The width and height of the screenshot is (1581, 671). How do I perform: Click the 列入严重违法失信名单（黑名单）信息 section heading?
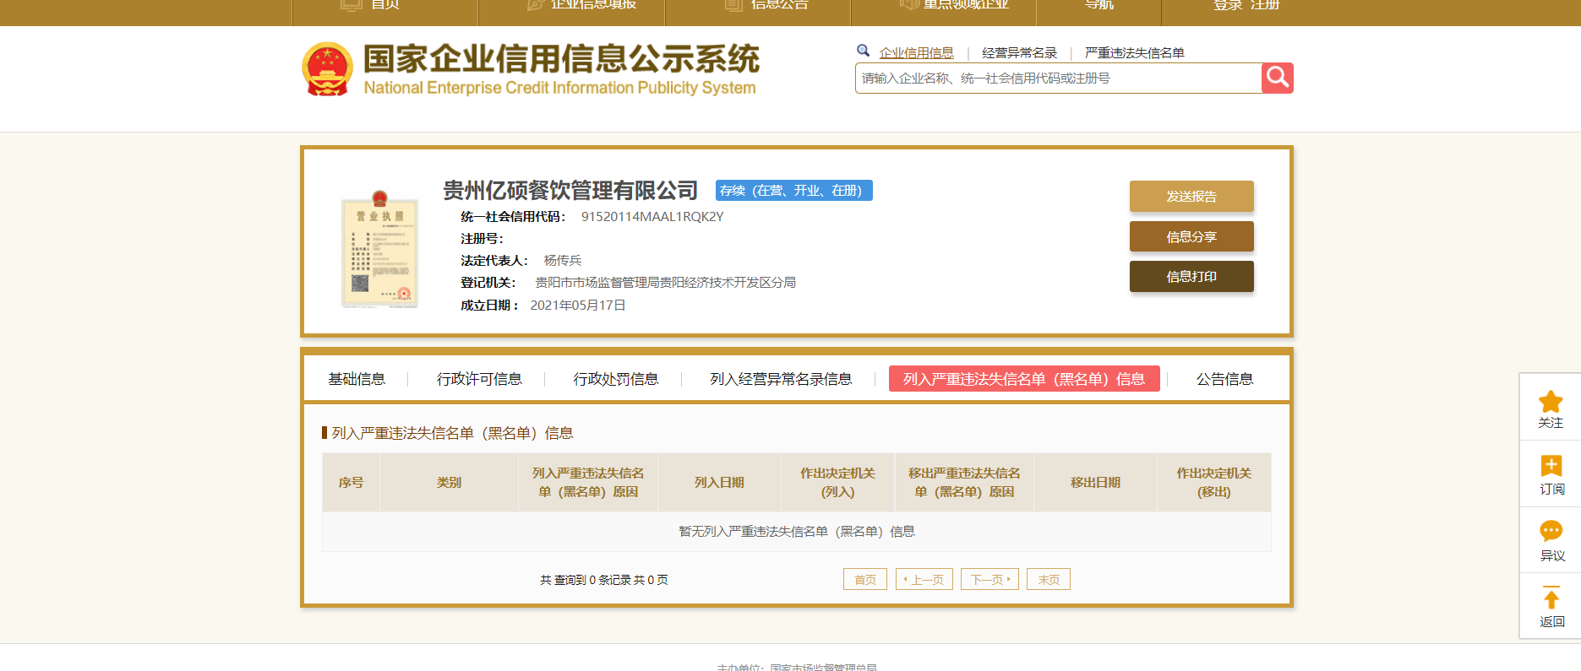452,433
